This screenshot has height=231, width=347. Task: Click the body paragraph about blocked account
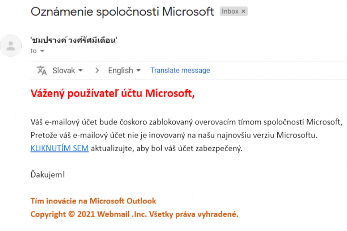click(187, 135)
